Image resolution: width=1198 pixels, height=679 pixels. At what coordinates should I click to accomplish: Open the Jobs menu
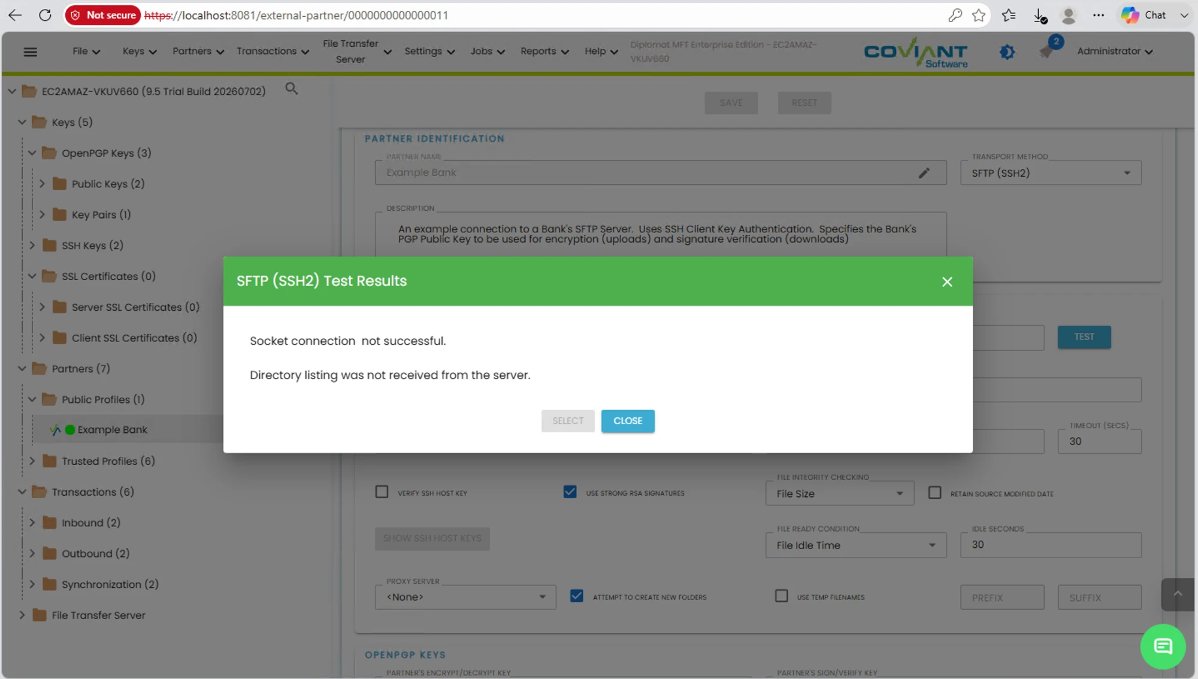488,51
